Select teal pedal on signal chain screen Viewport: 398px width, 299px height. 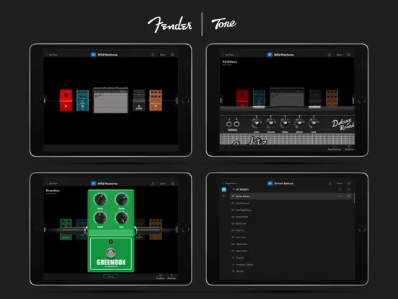pos(82,100)
